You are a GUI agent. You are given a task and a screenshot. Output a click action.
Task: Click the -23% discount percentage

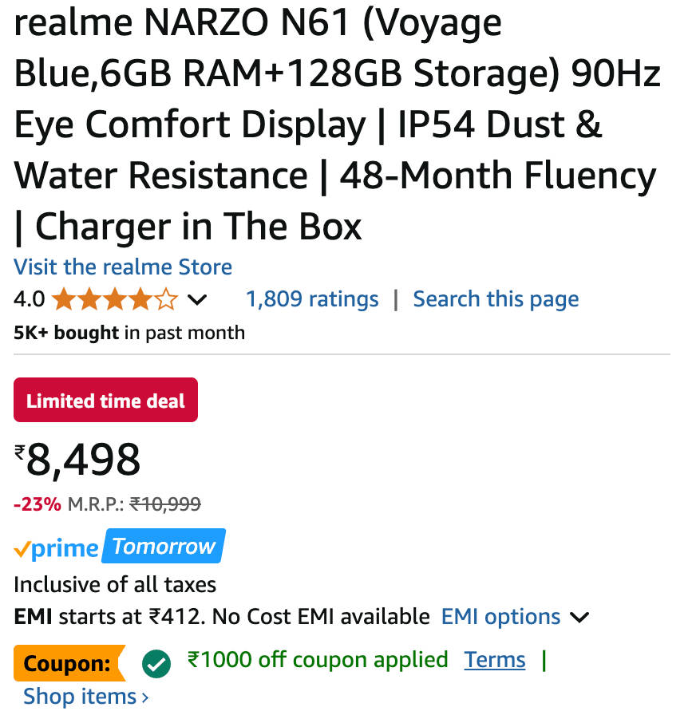click(38, 504)
